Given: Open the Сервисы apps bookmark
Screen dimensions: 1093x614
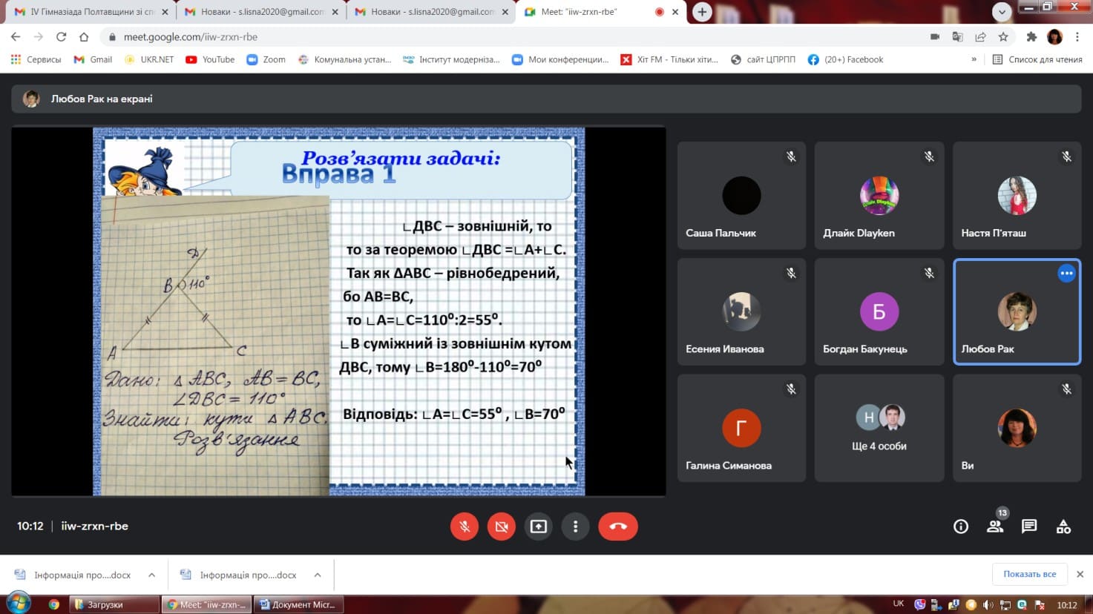Looking at the screenshot, I should pos(36,59).
